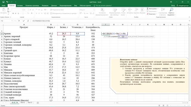This screenshot has height=107, width=191.
Task: Switch to the View (Вид) tab
Action: pos(76,6)
